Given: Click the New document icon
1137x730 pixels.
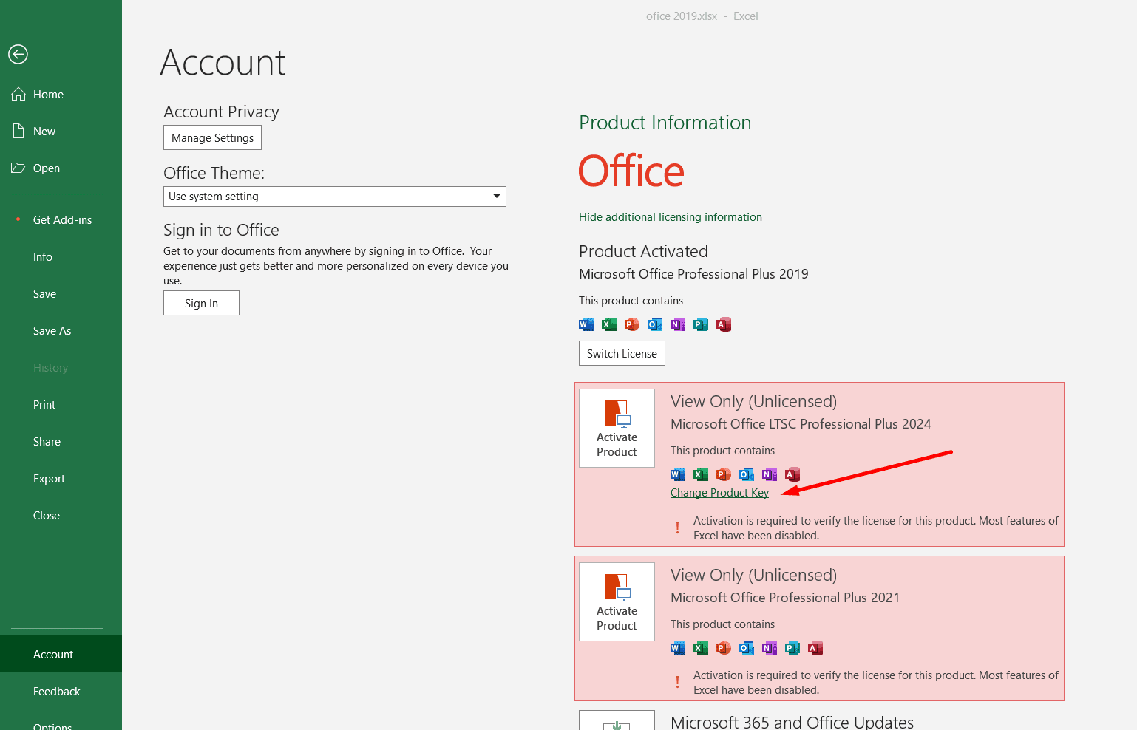Looking at the screenshot, I should 18,132.
